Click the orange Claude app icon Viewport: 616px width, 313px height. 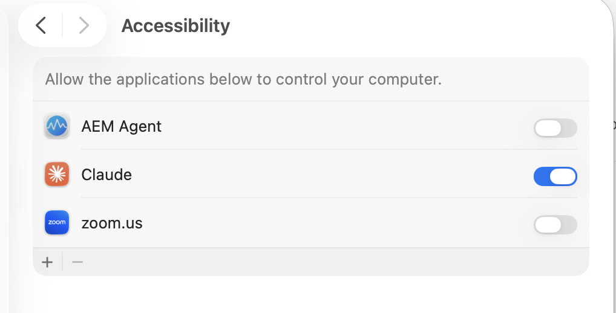pos(57,175)
